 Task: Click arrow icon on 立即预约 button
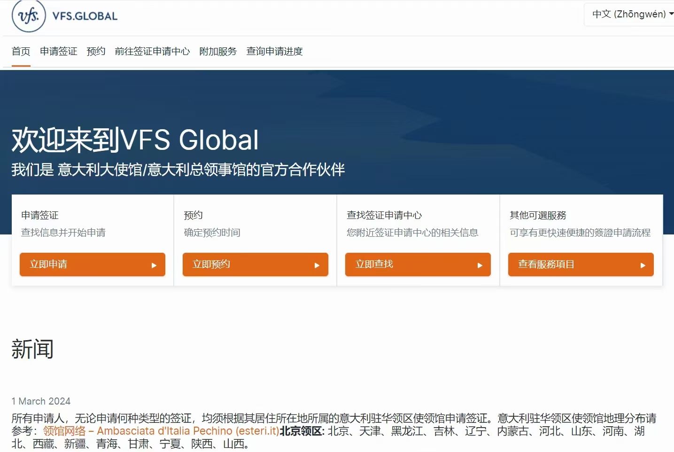317,265
